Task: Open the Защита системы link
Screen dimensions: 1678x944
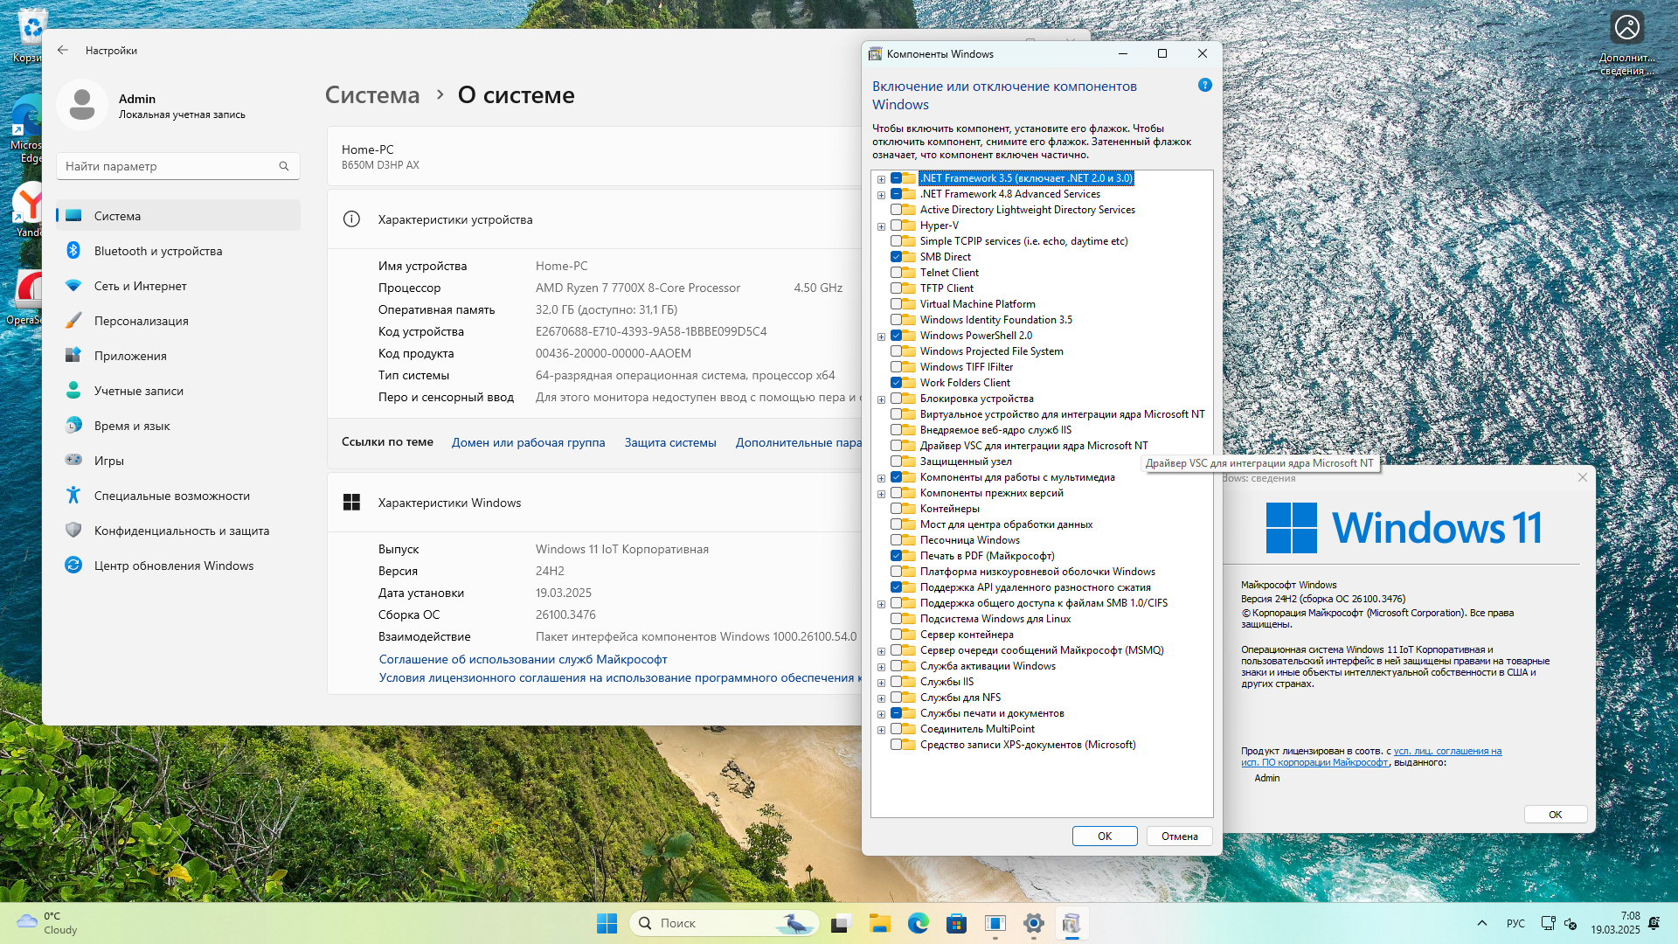Action: coord(669,443)
